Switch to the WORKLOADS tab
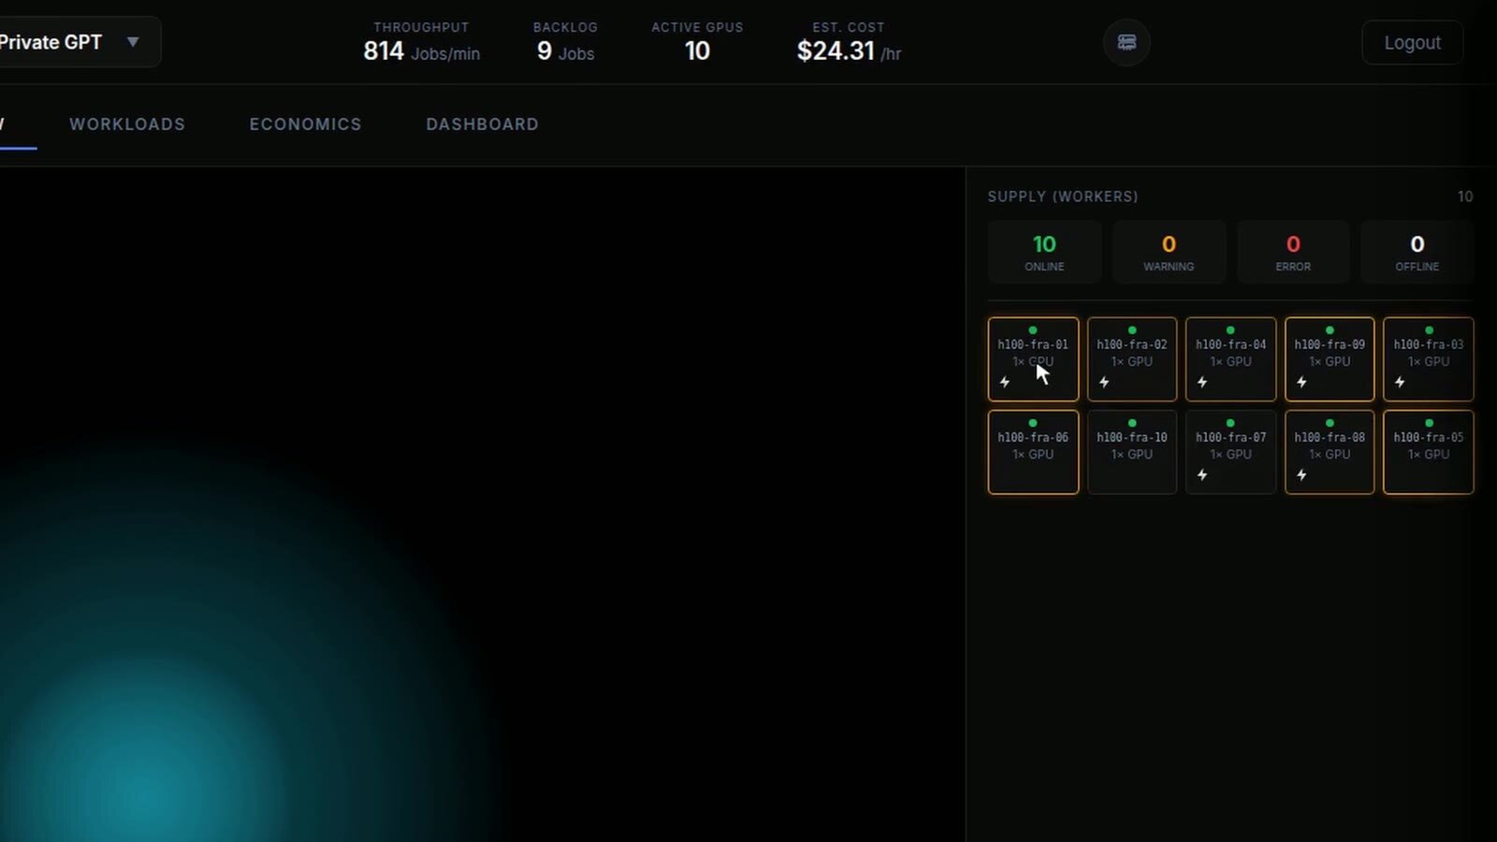The width and height of the screenshot is (1497, 842). click(127, 124)
